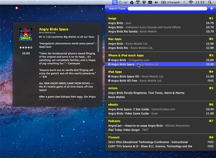
Task: Select Angry Birds Halloween Scary Sounds song
Action: coord(161,27)
